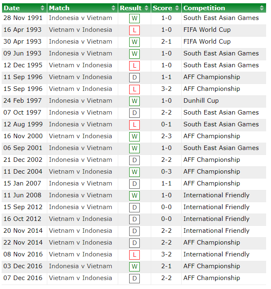Sort table by Result column arrows
Viewport: 271px width, 289px height.
pos(146,8)
